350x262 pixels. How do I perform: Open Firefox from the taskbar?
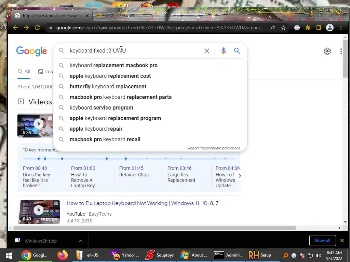click(x=63, y=255)
